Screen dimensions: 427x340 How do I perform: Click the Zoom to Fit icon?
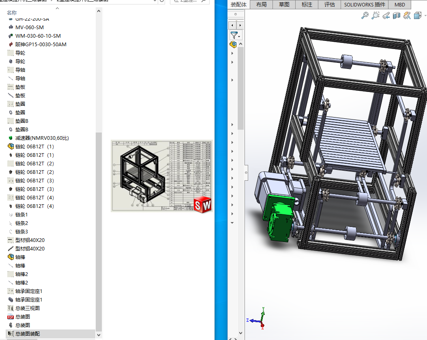tap(365, 16)
